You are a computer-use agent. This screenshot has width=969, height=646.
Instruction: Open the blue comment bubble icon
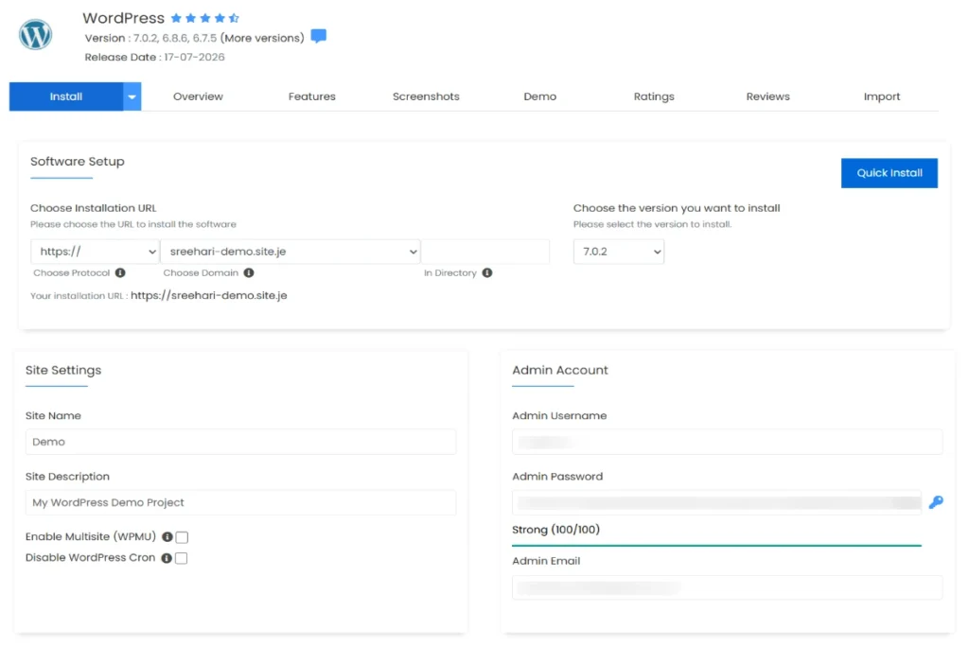pos(318,37)
